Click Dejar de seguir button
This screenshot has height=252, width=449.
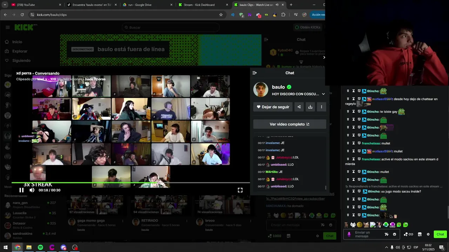click(273, 107)
